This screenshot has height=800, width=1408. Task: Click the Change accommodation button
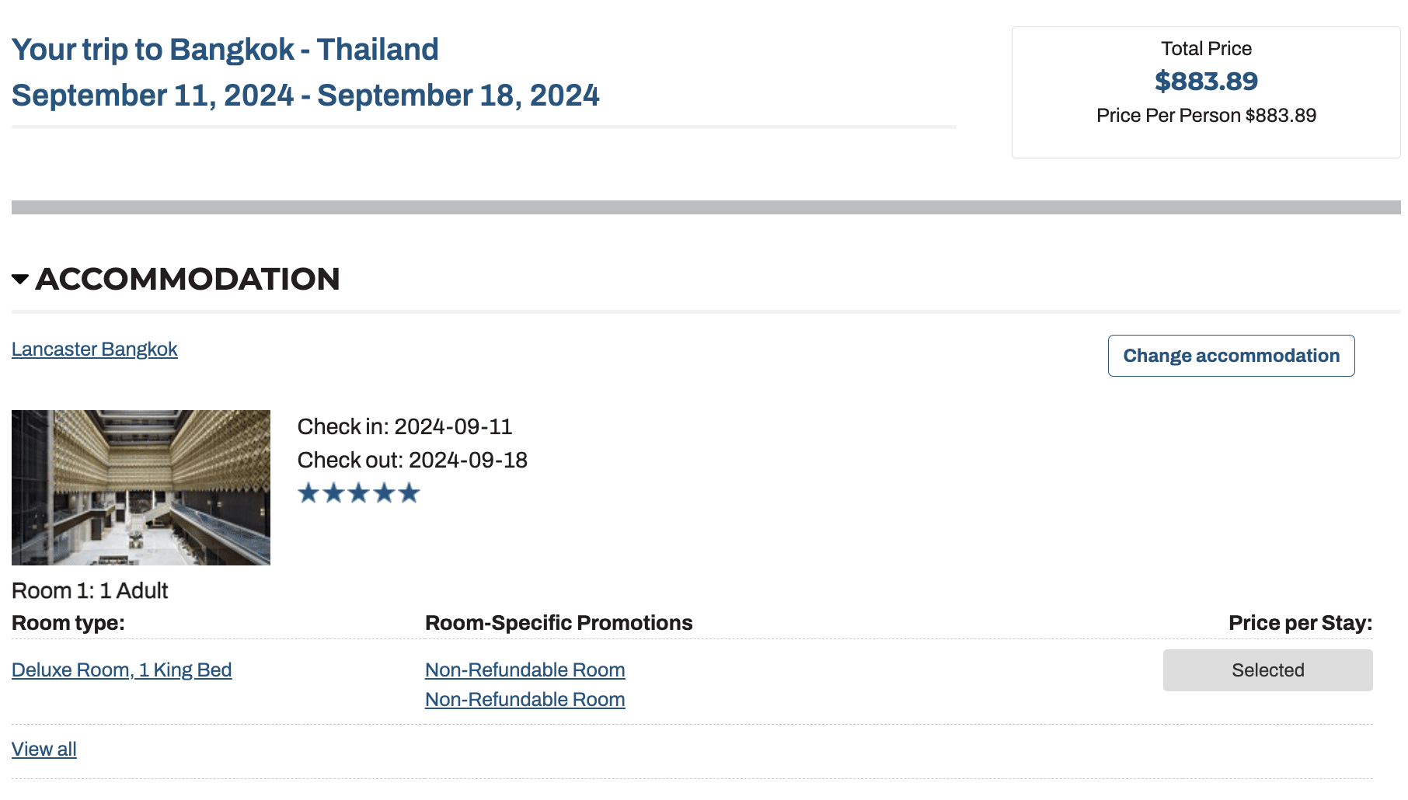1231,356
